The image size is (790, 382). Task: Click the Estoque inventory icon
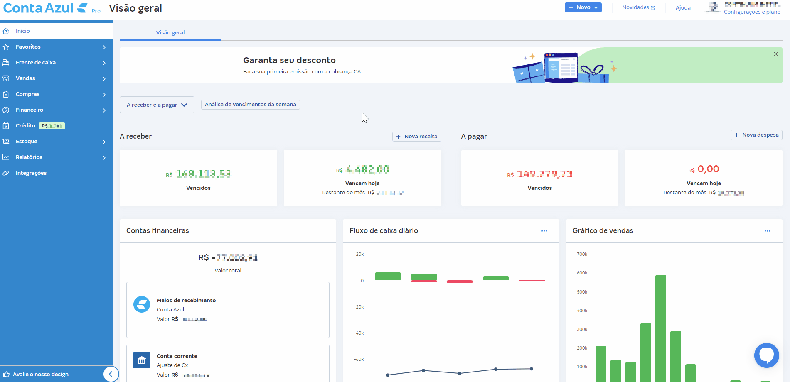point(6,142)
